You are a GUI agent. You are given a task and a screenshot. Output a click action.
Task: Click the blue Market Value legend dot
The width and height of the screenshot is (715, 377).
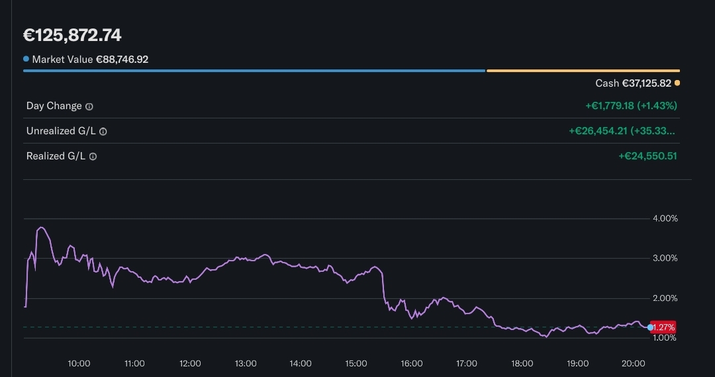(26, 59)
